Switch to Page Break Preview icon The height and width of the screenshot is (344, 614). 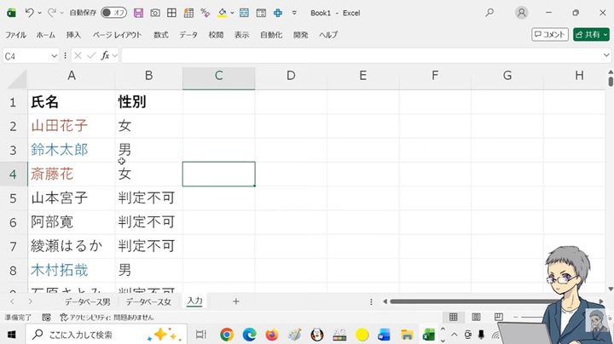point(498,317)
